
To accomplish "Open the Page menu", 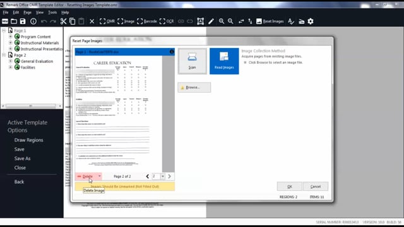I will (27, 13).
